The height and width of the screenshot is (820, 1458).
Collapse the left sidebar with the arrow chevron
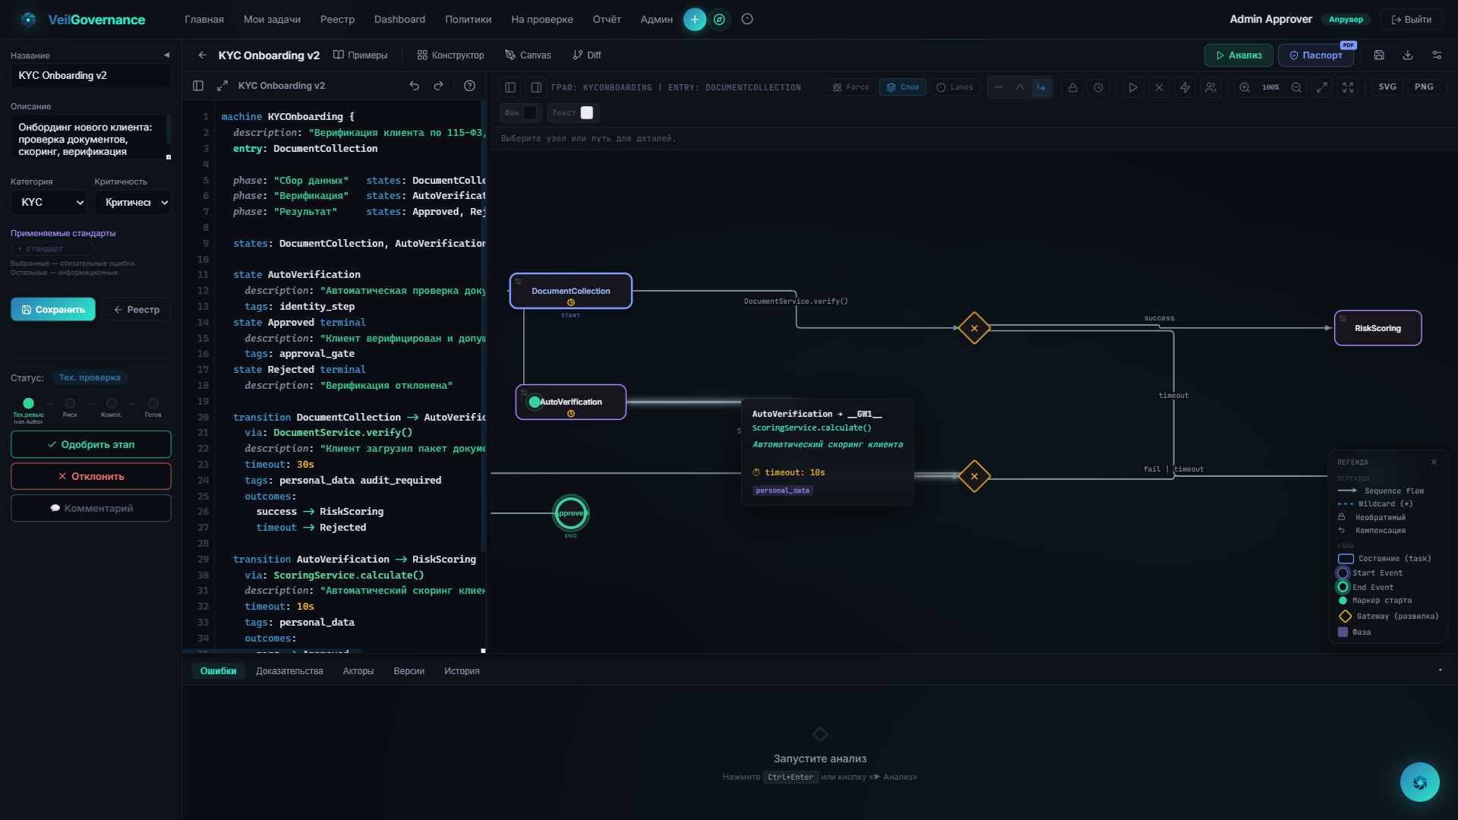[166, 55]
